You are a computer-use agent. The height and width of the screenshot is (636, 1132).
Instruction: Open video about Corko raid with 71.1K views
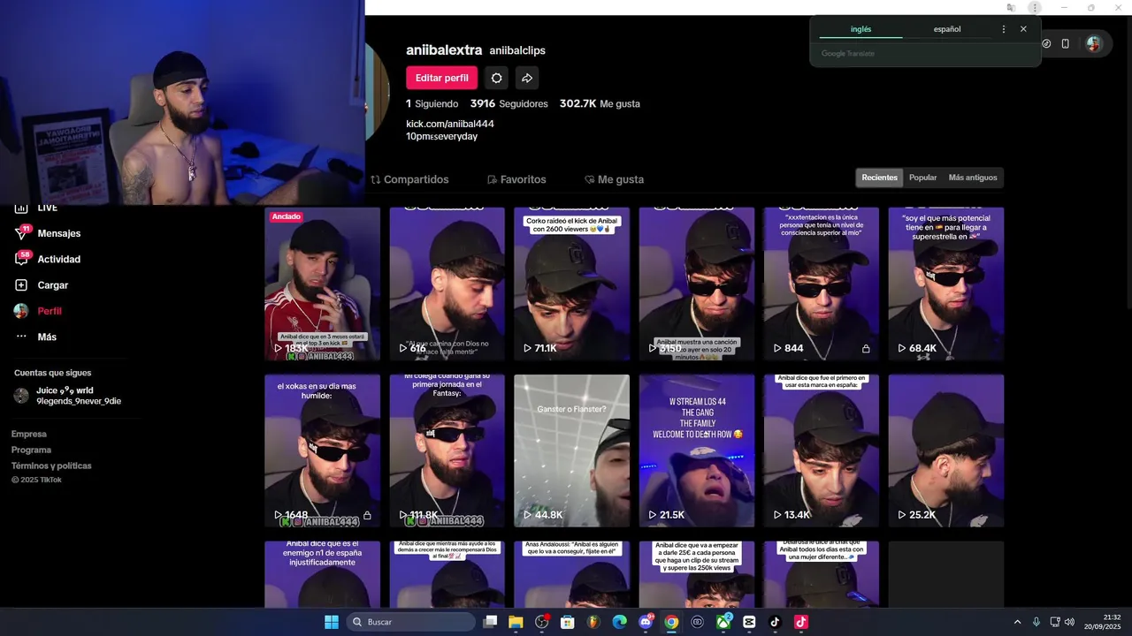(x=571, y=284)
